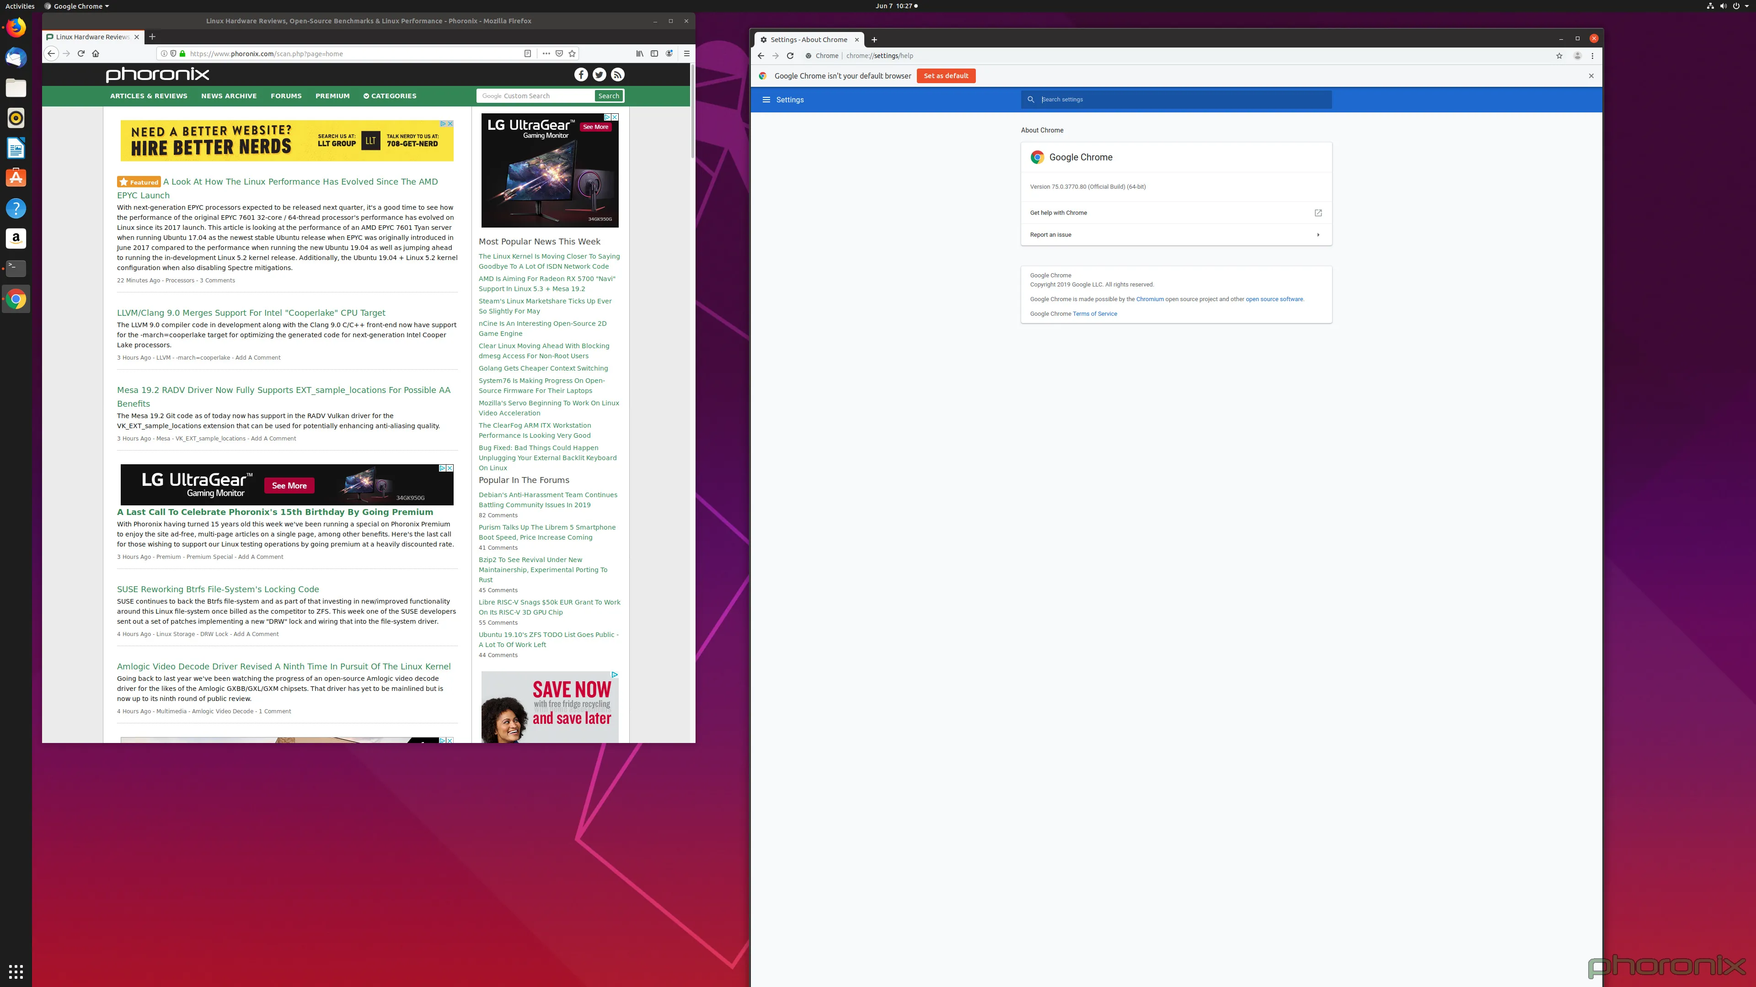This screenshot has width=1756, height=987.
Task: Open the Amazon launcher in dock
Action: pos(16,239)
